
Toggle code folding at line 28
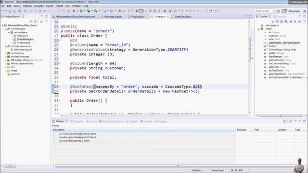60,86
